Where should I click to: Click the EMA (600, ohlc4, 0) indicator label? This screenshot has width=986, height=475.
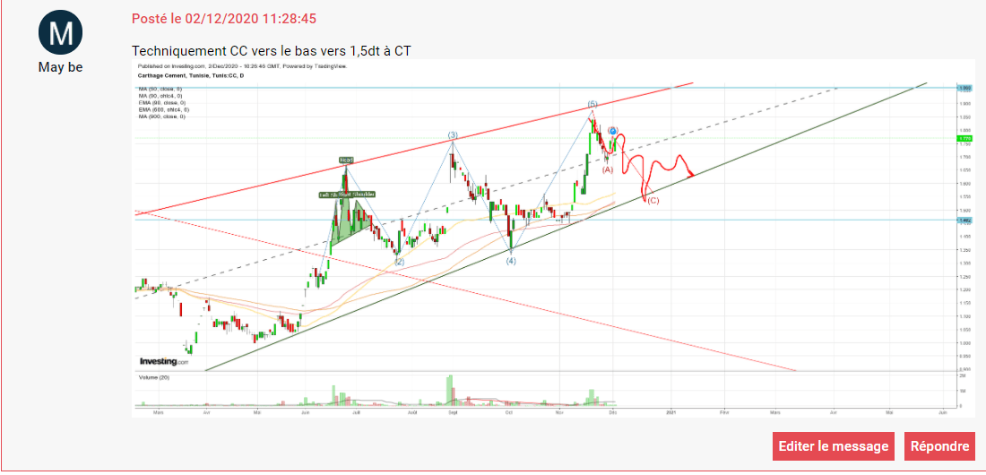165,109
